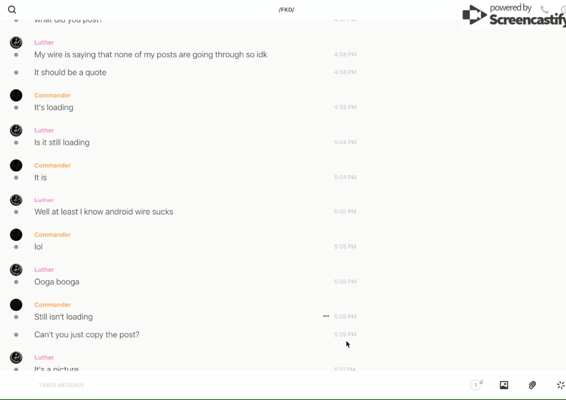Open the options on "Still isn't loading"
This screenshot has width=566, height=400.
(x=326, y=316)
